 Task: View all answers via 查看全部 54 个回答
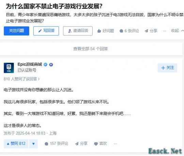click(91, 49)
